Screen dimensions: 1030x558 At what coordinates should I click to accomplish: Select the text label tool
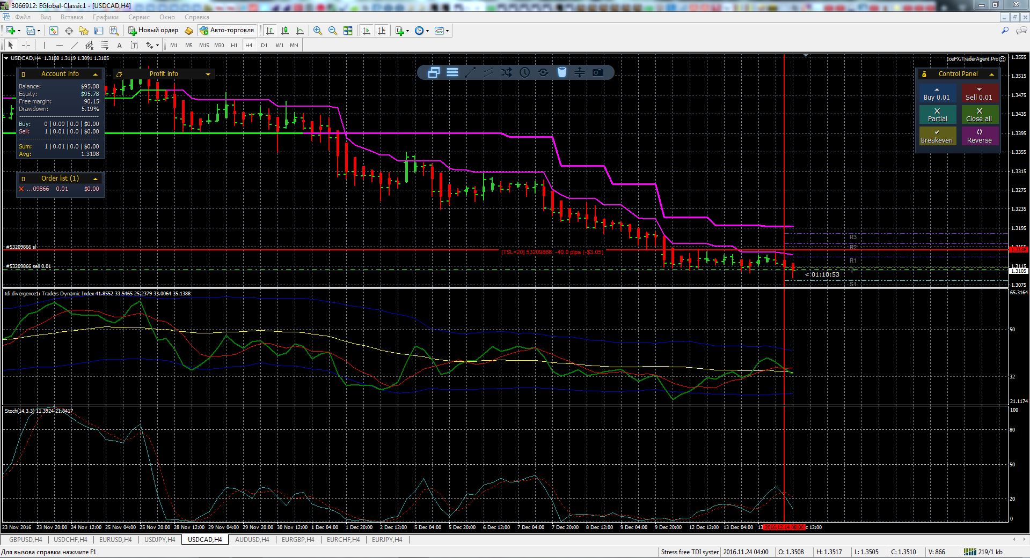[x=134, y=45]
